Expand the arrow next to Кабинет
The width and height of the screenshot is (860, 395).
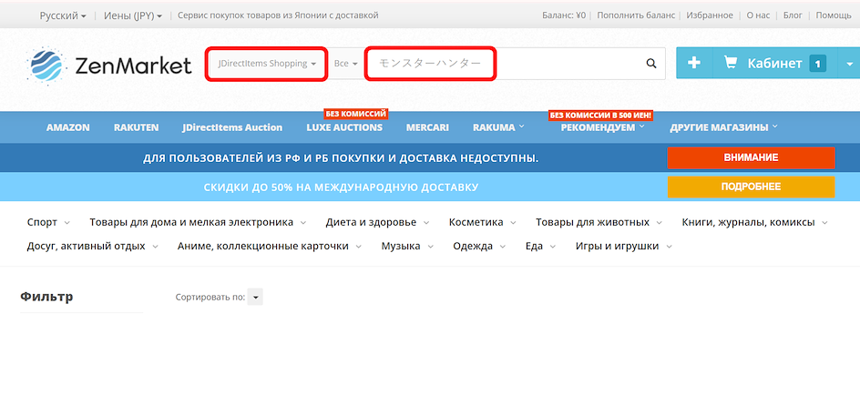click(x=849, y=64)
